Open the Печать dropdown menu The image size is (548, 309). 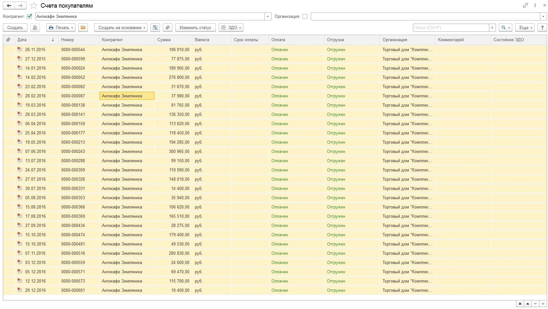pos(61,28)
